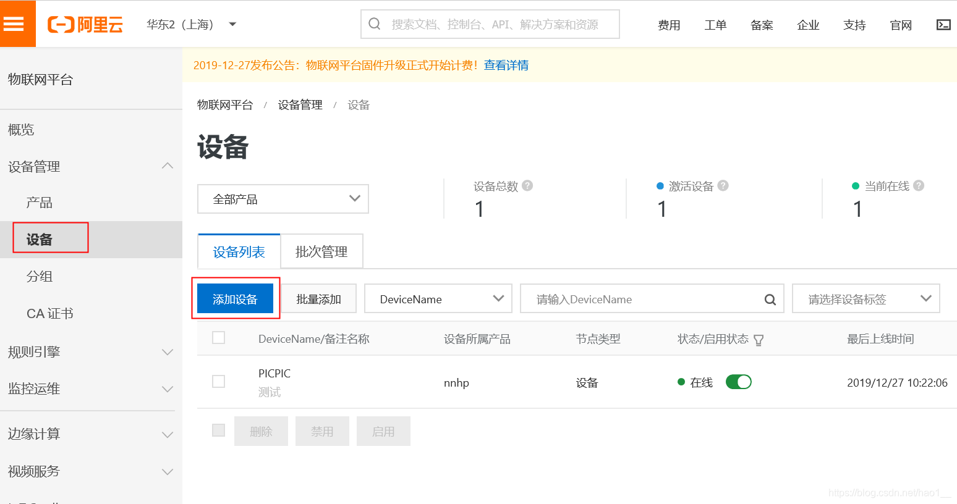Viewport: 957px width, 504px height.
Task: Open the 华东2（上海） region dropdown
Action: (x=192, y=25)
